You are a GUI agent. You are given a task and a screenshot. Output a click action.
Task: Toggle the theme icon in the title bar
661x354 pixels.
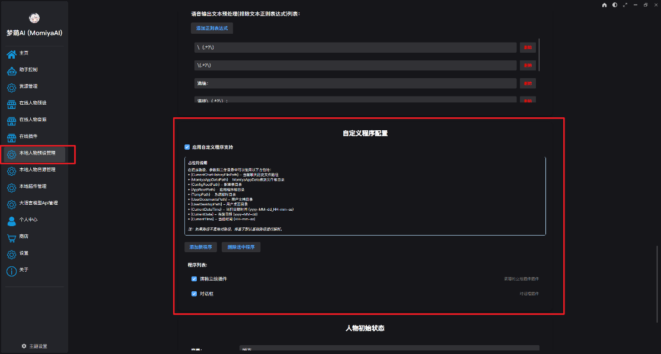point(614,5)
